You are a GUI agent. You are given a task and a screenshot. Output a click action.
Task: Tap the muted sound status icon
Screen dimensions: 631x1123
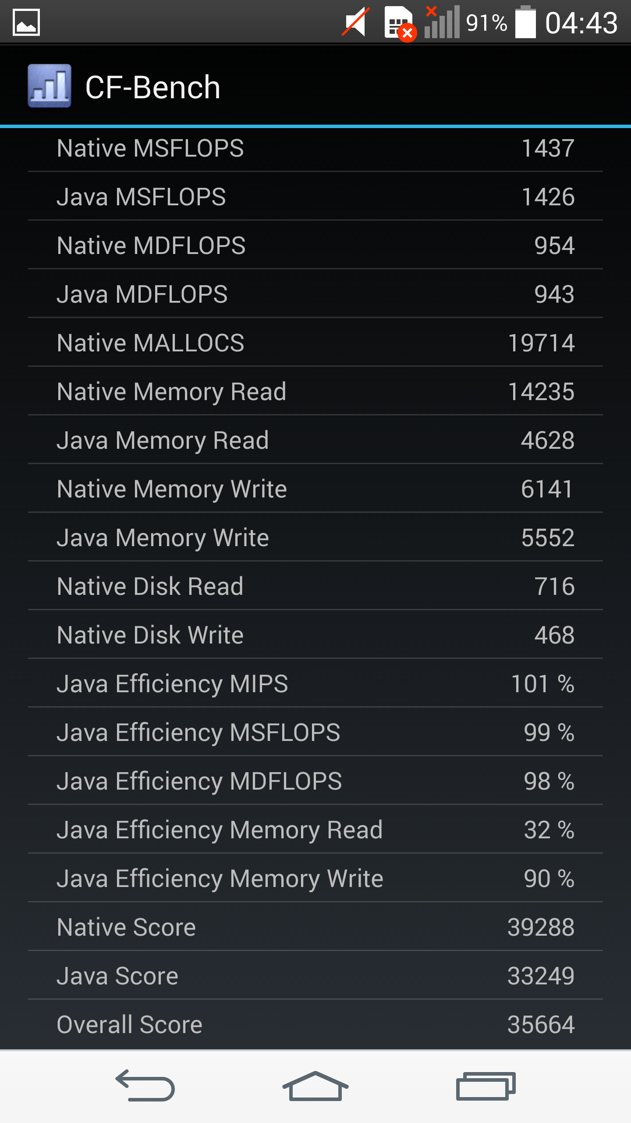[356, 22]
